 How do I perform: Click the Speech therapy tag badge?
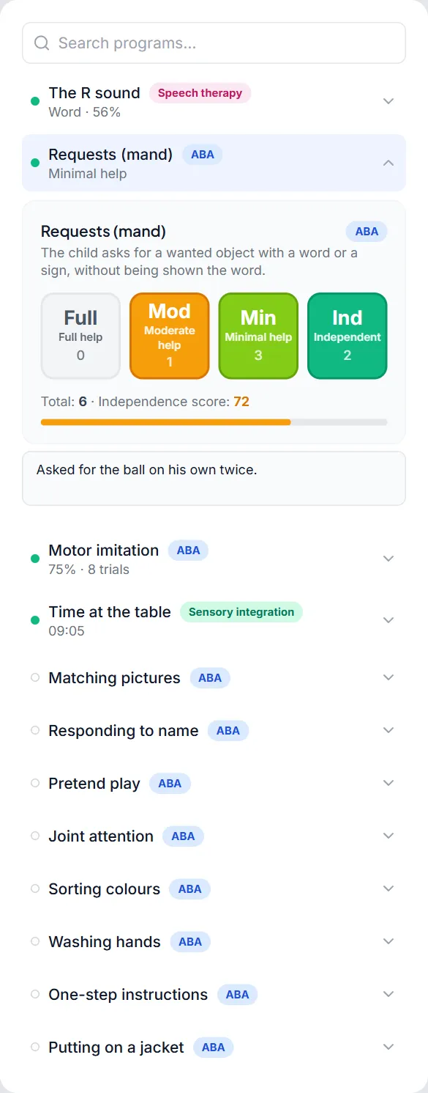pyautogui.click(x=200, y=93)
